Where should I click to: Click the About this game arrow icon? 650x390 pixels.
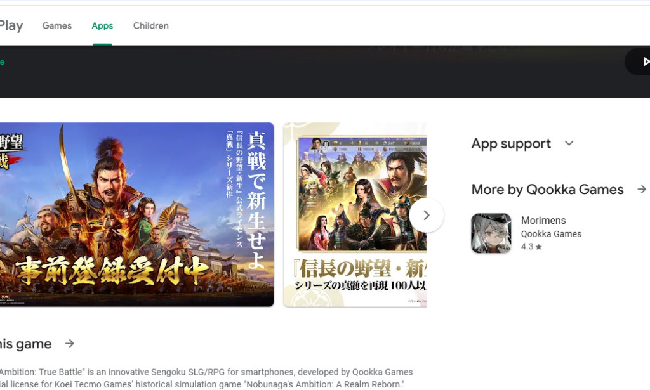pyautogui.click(x=70, y=344)
